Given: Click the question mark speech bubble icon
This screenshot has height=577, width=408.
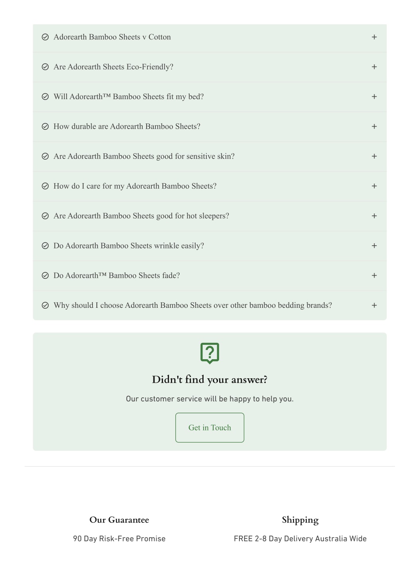Looking at the screenshot, I should [x=210, y=353].
